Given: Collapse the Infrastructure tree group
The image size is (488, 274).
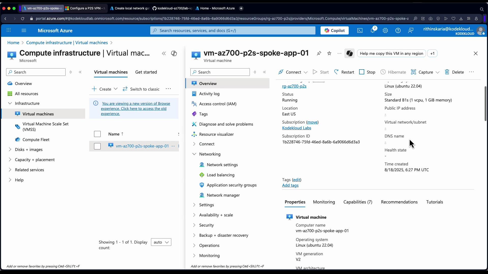Looking at the screenshot, I should pos(10,103).
